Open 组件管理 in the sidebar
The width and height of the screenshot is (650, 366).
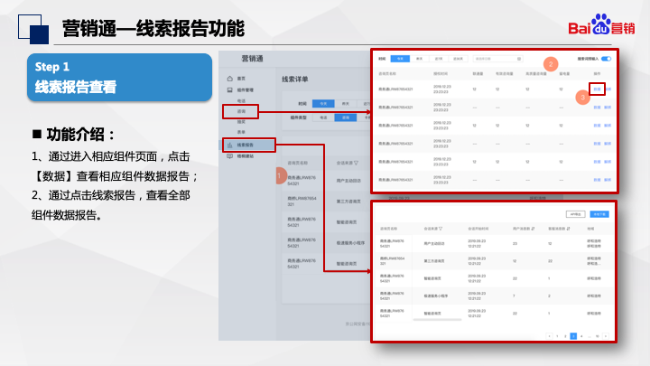click(245, 90)
